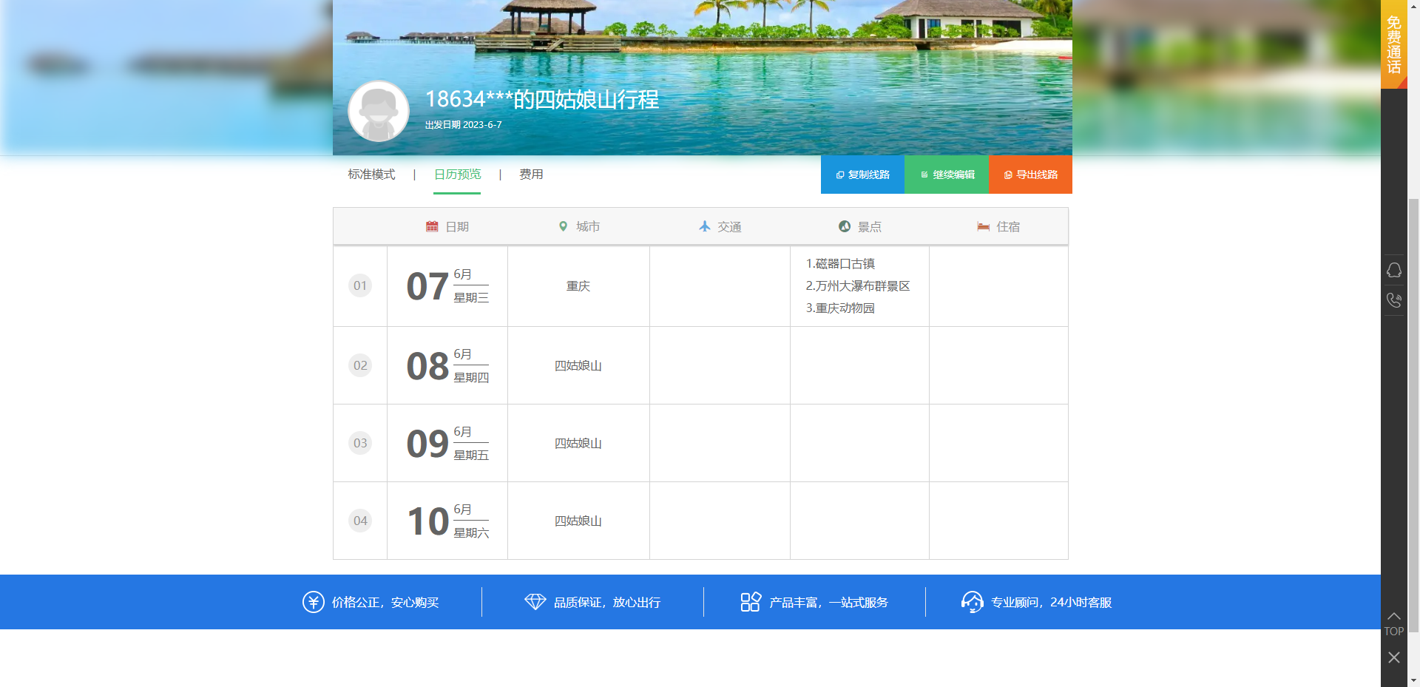Click the date 07 星期三 cell
The image size is (1420, 687).
tap(447, 286)
